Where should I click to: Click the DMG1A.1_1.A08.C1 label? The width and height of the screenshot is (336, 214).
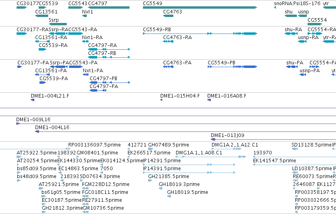click(x=199, y=153)
